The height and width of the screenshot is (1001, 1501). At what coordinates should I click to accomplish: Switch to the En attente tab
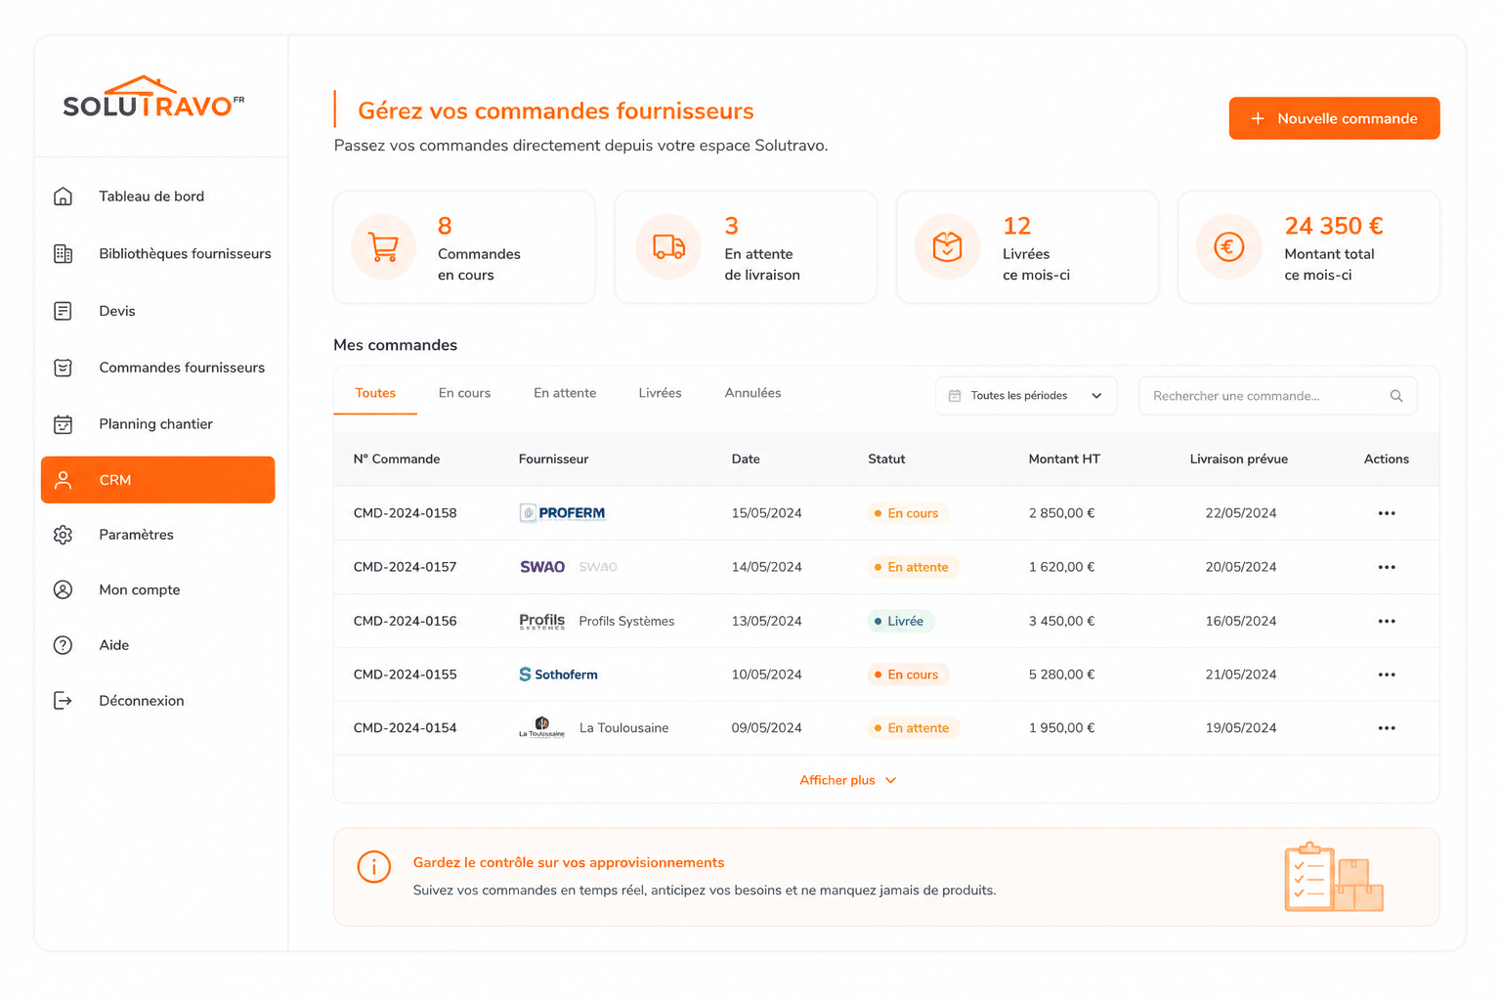[x=565, y=393]
